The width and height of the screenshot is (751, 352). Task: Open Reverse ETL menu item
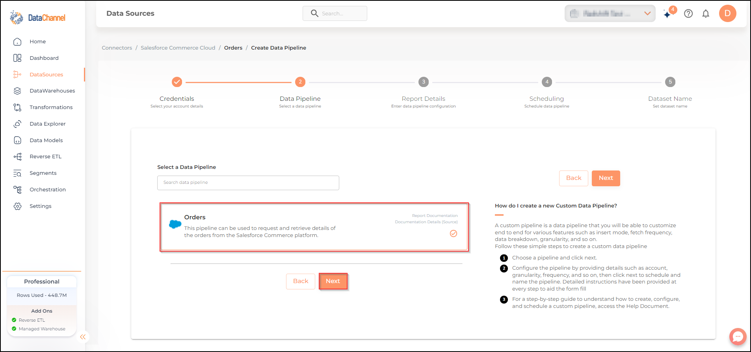pos(46,157)
